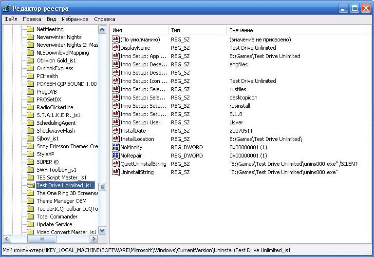Screen dimensions: 374x257
Task: Select the The One Ring 3D Screensaver key
Action: (67, 193)
